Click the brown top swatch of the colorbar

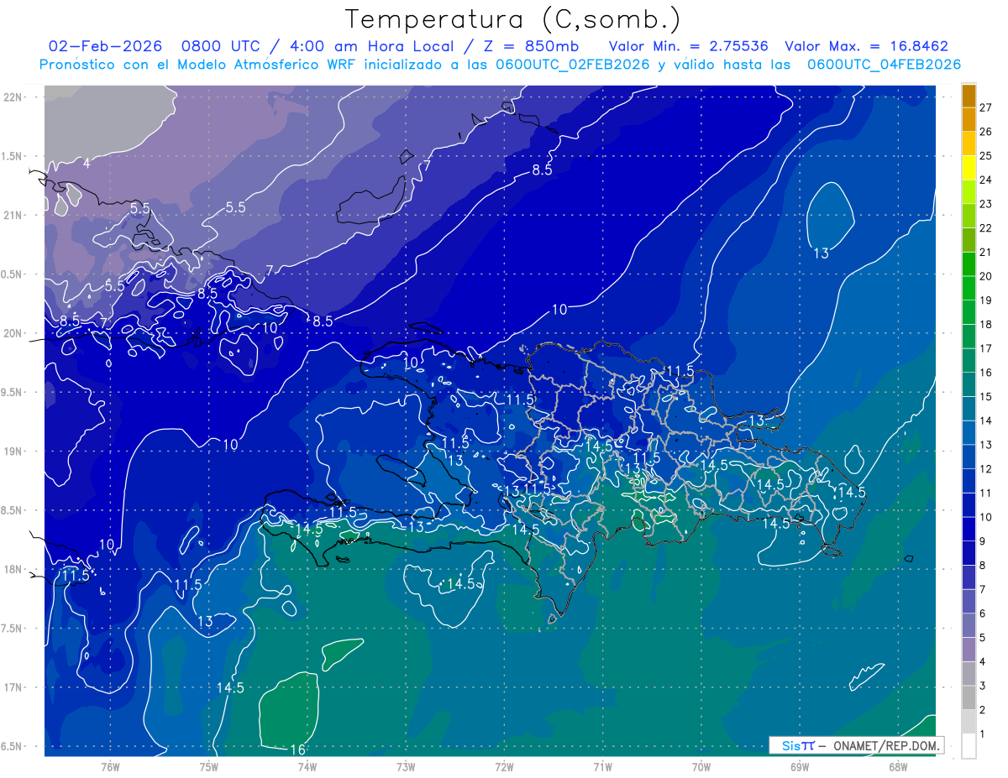point(969,97)
